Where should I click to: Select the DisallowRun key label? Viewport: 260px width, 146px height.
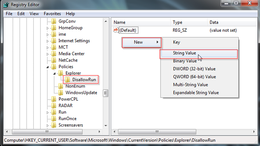pos(84,79)
